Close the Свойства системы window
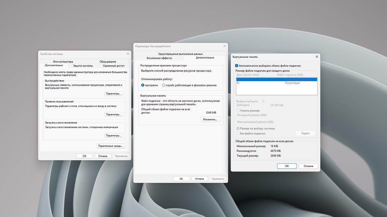387x217 pixels. pos(128,54)
